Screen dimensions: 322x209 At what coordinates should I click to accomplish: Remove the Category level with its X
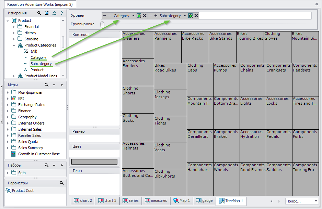(x=145, y=15)
